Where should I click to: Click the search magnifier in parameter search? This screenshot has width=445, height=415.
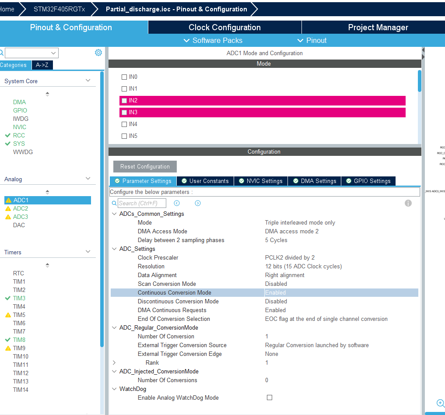114,203
